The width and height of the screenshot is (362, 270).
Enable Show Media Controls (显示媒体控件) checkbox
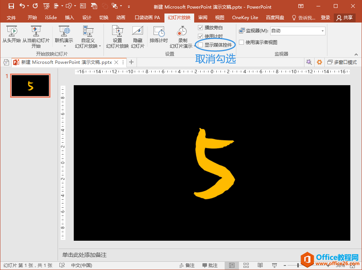click(x=201, y=45)
